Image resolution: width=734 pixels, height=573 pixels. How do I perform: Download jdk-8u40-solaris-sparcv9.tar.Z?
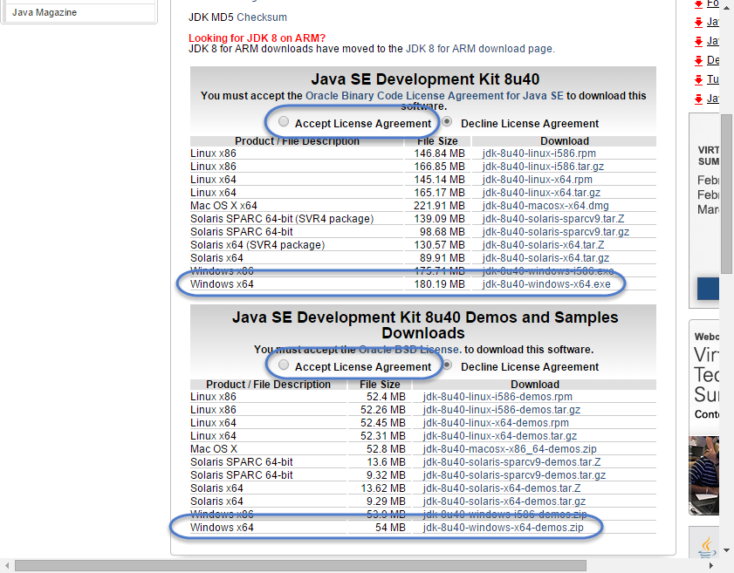552,219
